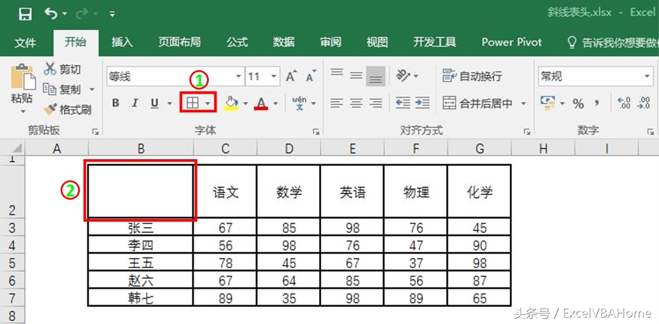Copy the selection with 复制

(x=63, y=89)
